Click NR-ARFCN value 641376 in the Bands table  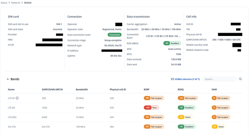[x=46, y=127]
